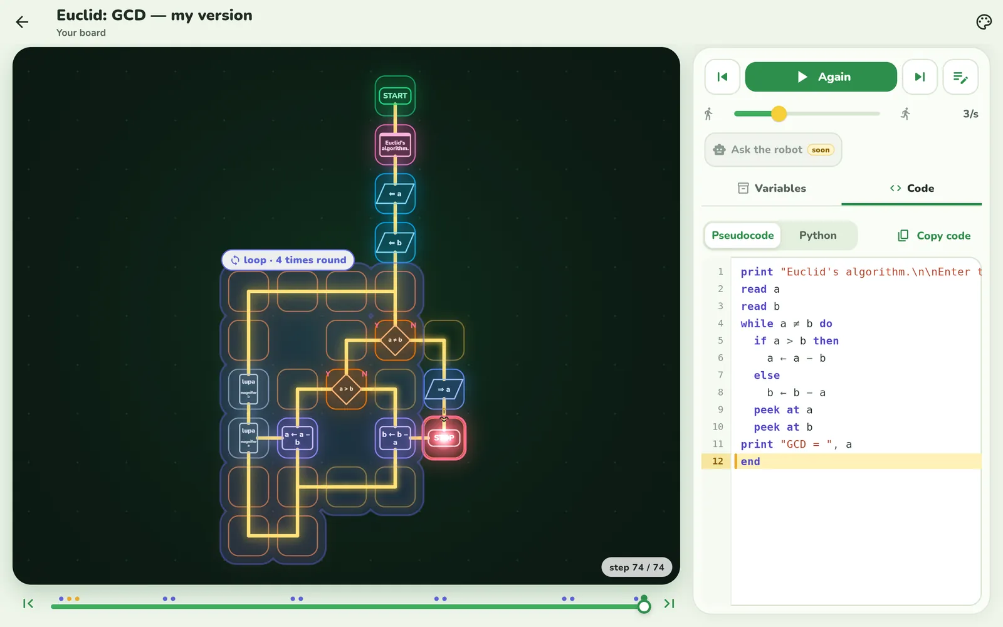This screenshot has height=627, width=1003.
Task: Click the Ask the robot button
Action: click(773, 150)
